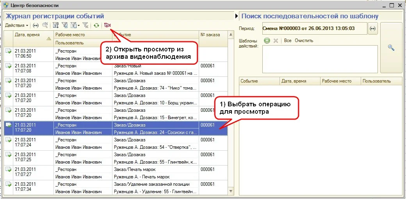Start sequence search with large magnifier button
This screenshot has height=199, width=406.
391,48
